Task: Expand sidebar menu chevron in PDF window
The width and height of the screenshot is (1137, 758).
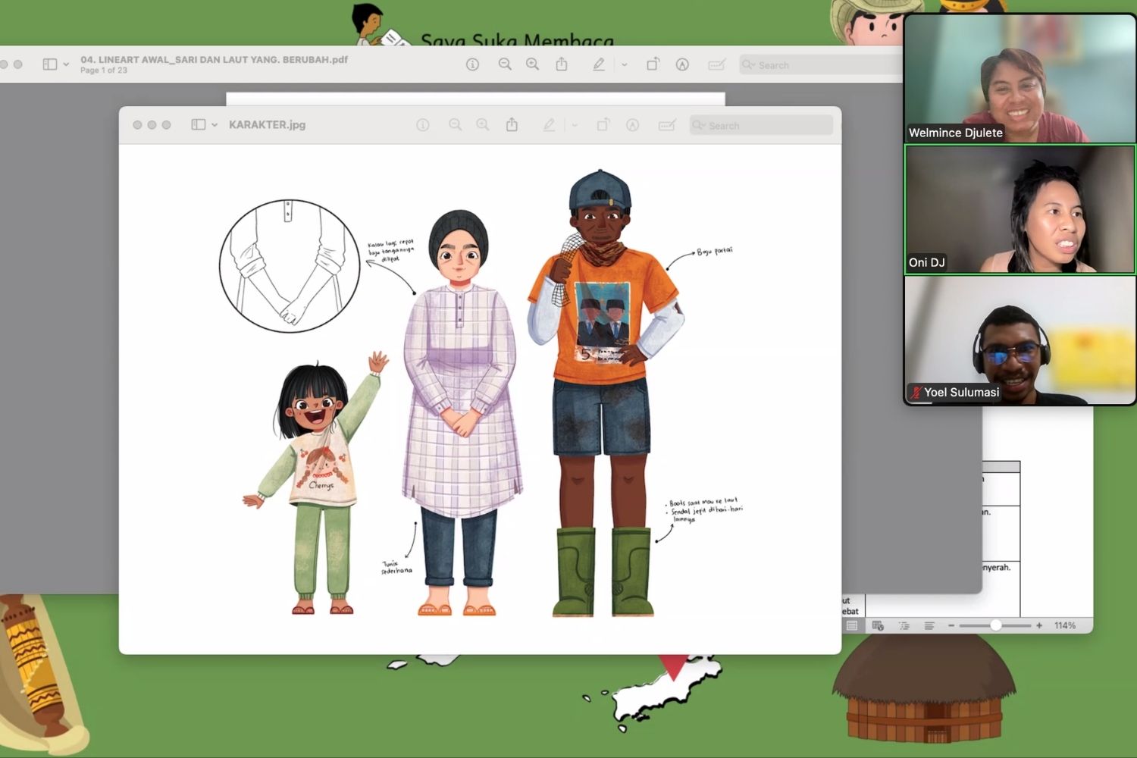Action: 66,64
